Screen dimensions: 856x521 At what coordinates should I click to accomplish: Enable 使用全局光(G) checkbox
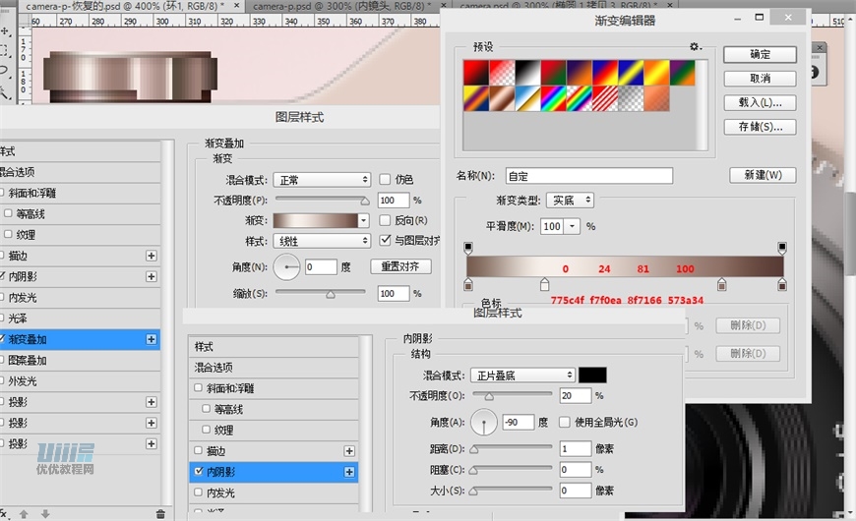click(x=565, y=422)
